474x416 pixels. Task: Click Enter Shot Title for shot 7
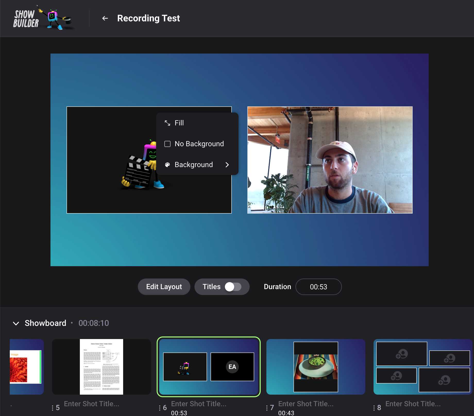[306, 404]
